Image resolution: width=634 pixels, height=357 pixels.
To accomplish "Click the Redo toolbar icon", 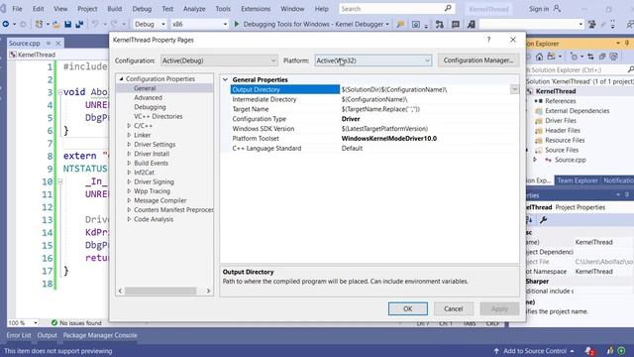I will tap(115, 24).
